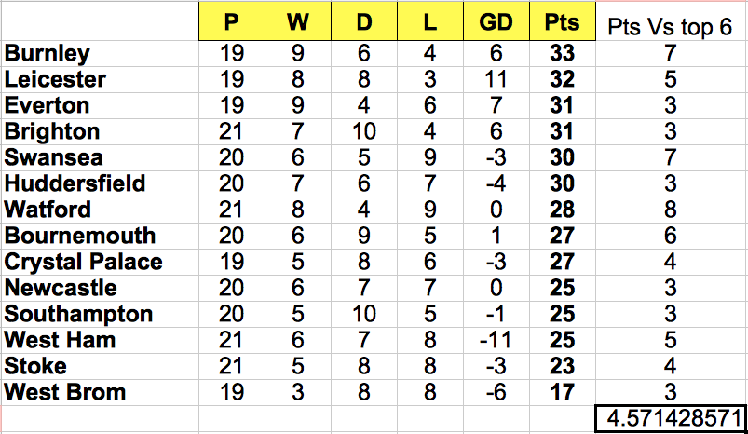Image resolution: width=748 pixels, height=434 pixels.
Task: Click West Ham's goal difference -11
Action: 496,341
